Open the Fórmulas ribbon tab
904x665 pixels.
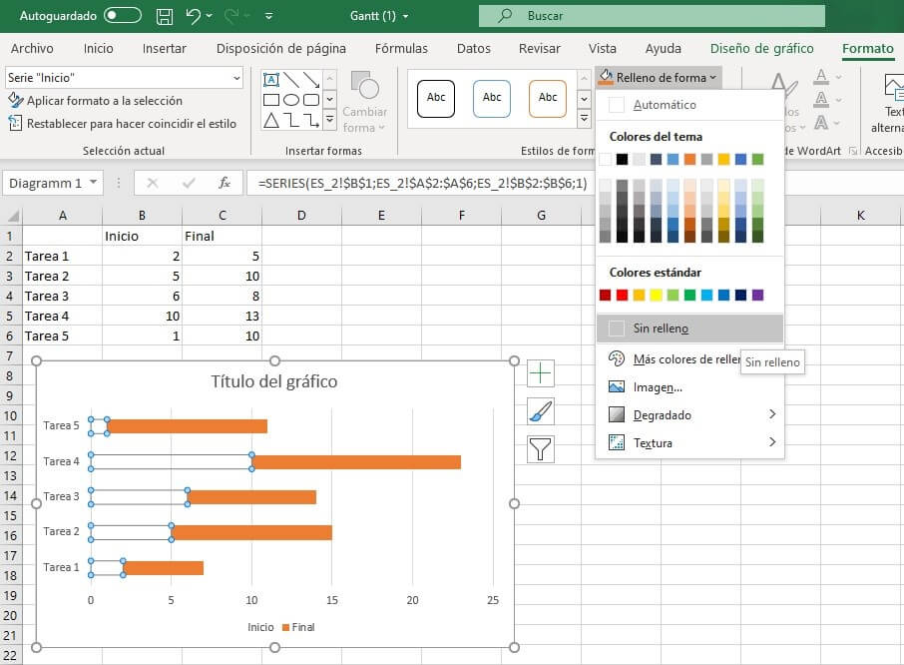(x=401, y=49)
